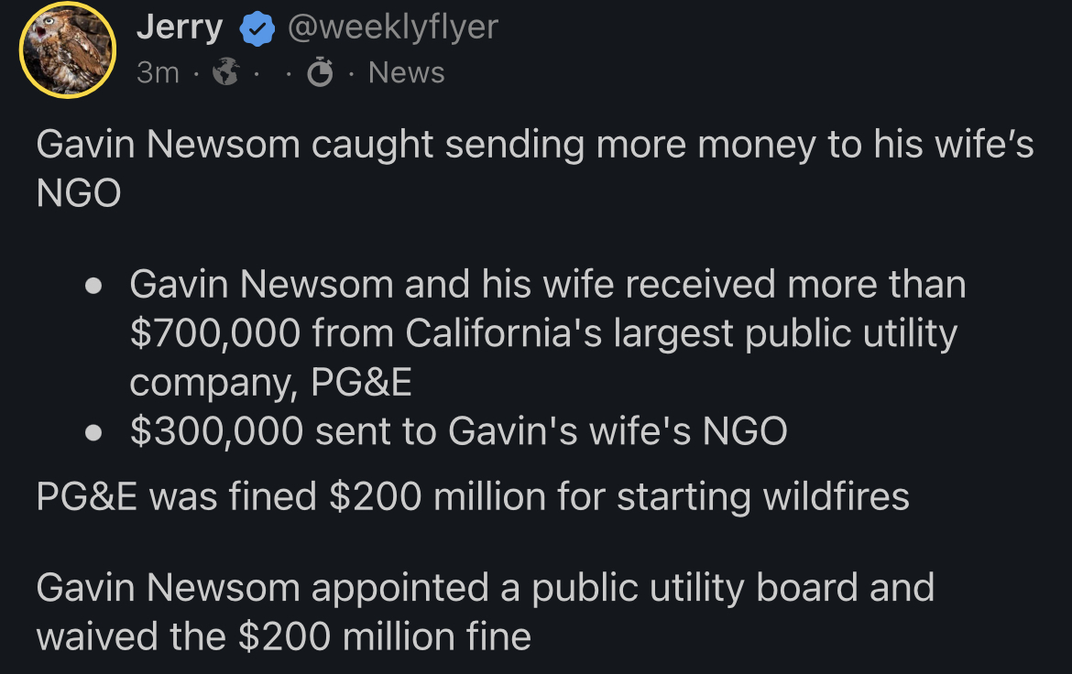
Task: Select the News category label
Action: point(406,73)
